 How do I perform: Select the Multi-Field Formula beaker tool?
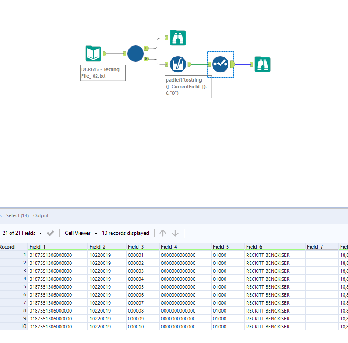[x=178, y=64]
